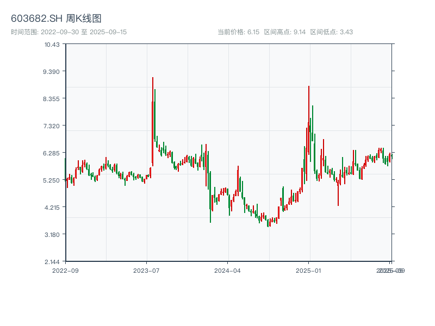Click y-axis label 8.355
Screen dimensions: 435x326
pos(51,99)
